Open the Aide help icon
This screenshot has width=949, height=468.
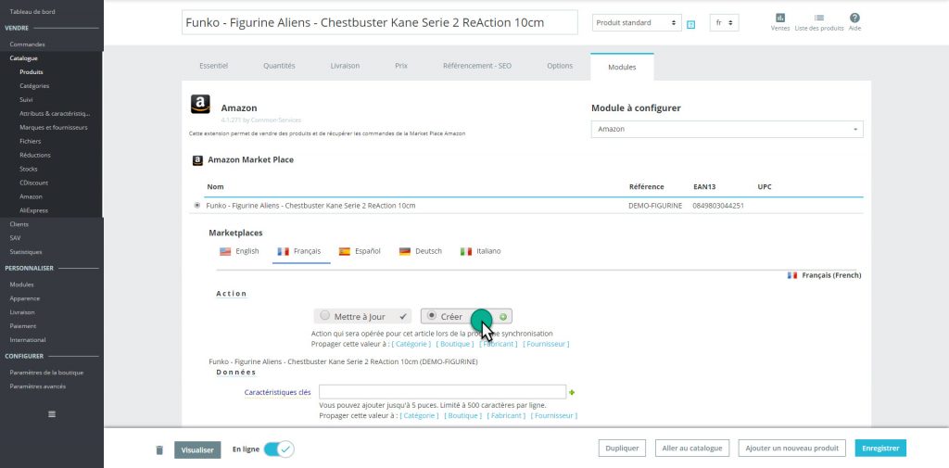click(x=854, y=19)
